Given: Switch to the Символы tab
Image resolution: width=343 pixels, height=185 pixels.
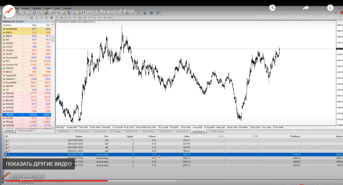Looking at the screenshot, I should pos(9,131).
